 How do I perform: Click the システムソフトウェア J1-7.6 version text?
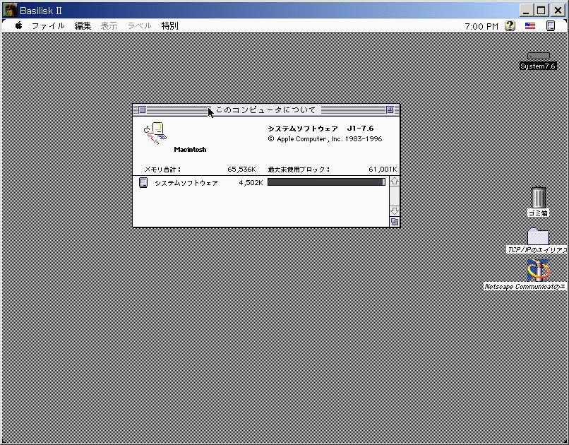[x=321, y=129]
